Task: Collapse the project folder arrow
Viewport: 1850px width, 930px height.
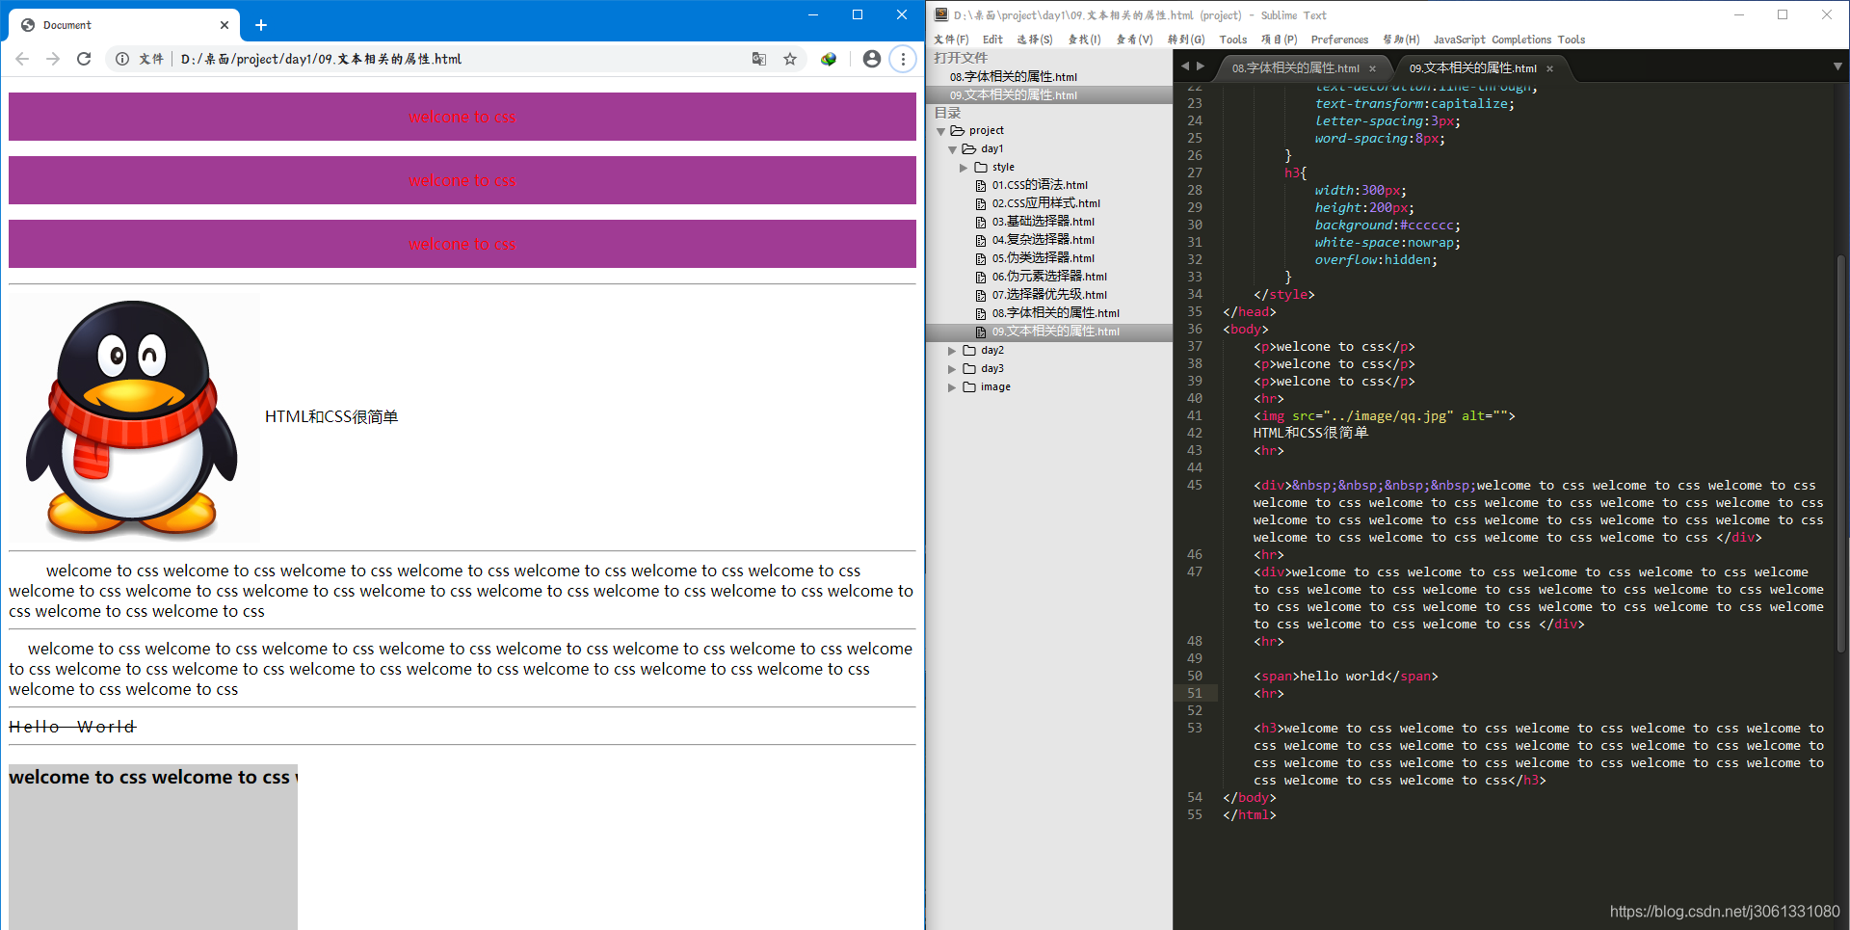Action: 940,131
